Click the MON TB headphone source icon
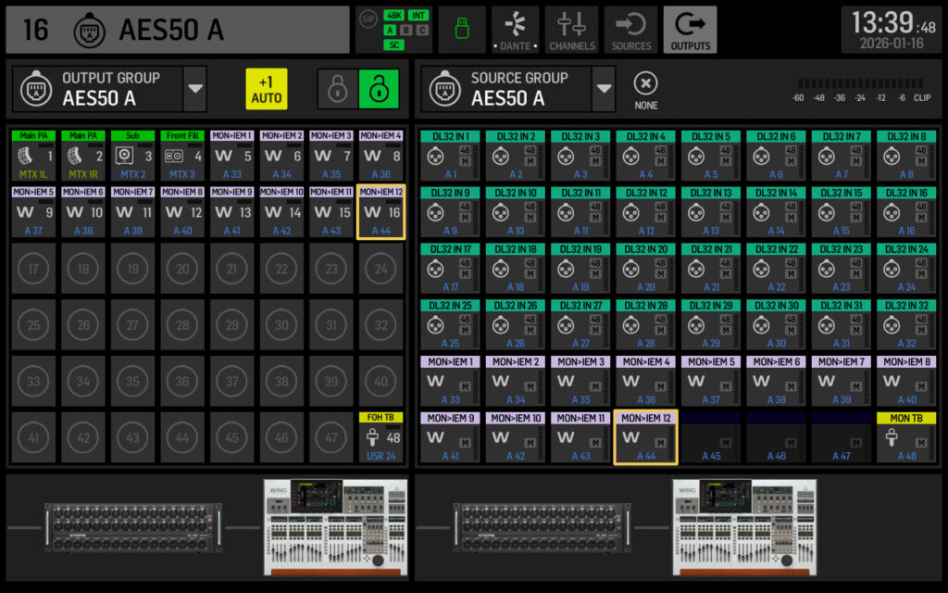948x593 pixels. (892, 435)
